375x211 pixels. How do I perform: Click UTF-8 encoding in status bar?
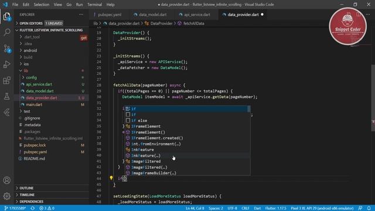click(232, 208)
